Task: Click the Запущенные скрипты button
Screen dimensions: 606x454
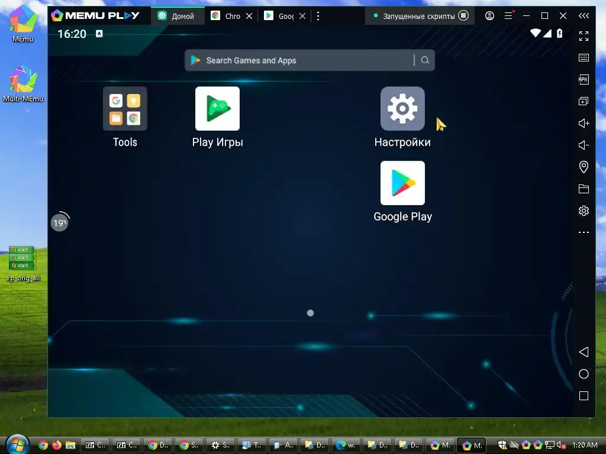Action: click(420, 16)
